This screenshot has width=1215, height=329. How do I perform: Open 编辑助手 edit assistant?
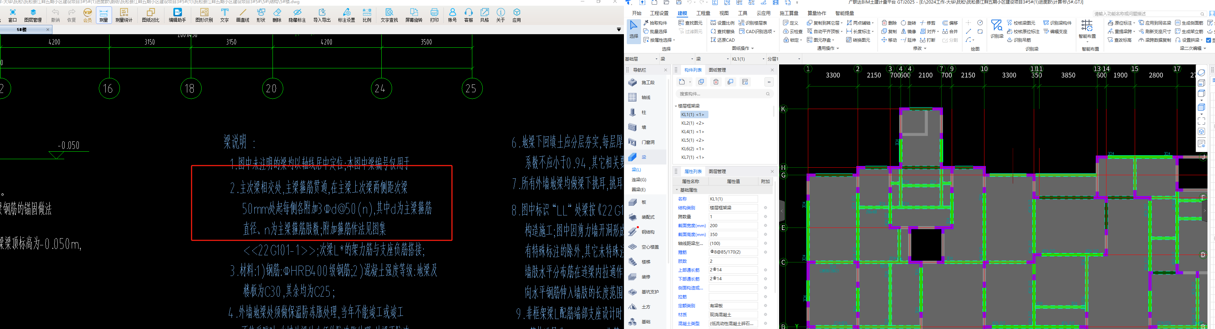click(177, 15)
